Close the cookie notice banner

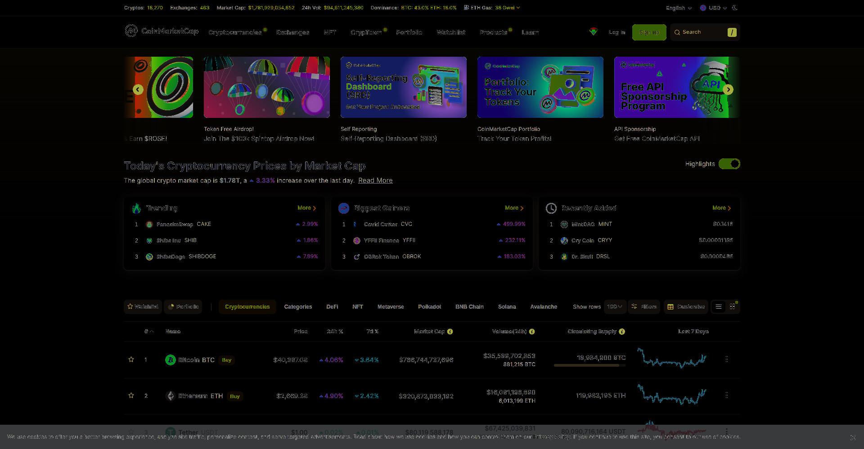coord(853,437)
